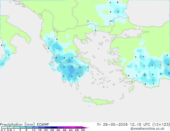Screen dimensions: 170x131
Task: Click the precipitation value 4 over eastern Greece
Action: click(80, 67)
